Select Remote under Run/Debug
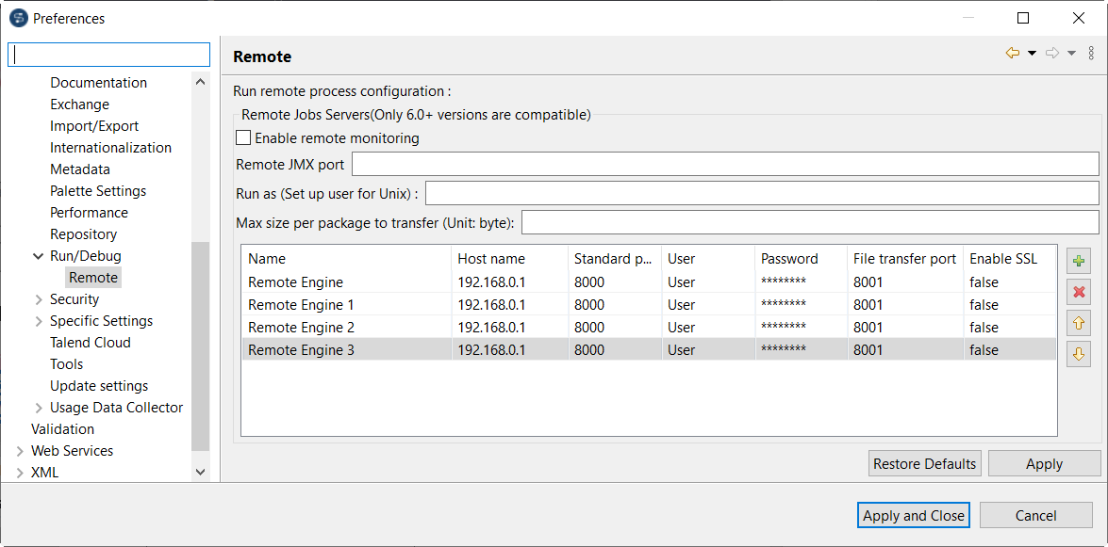This screenshot has width=1108, height=547. pos(92,277)
